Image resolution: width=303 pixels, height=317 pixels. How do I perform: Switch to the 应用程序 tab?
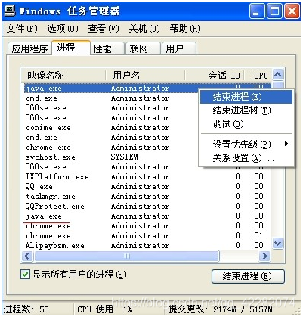[x=29, y=48]
